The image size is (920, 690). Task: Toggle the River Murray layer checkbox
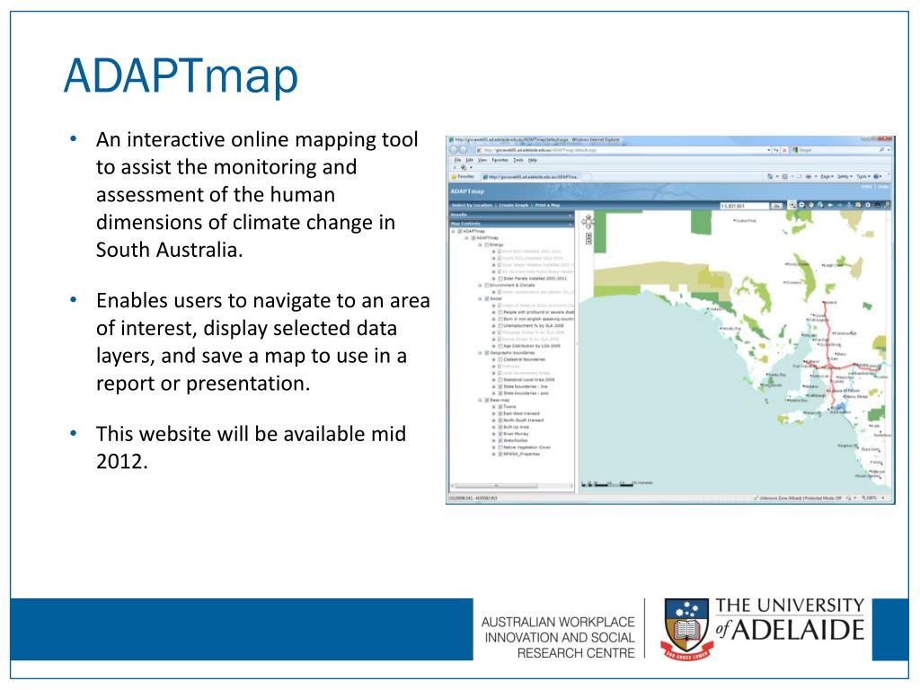tap(500, 434)
